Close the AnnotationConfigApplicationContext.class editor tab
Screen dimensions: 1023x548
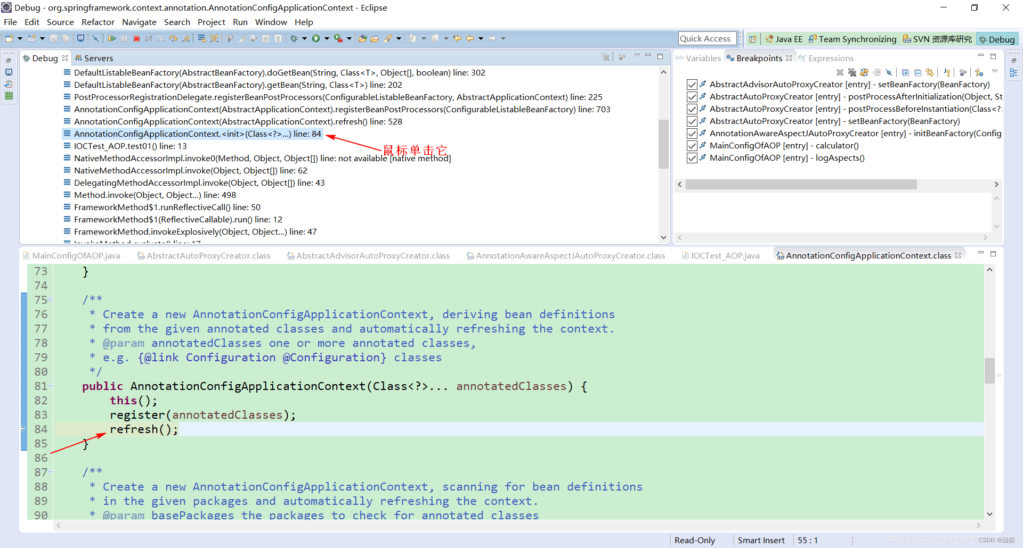pyautogui.click(x=958, y=255)
